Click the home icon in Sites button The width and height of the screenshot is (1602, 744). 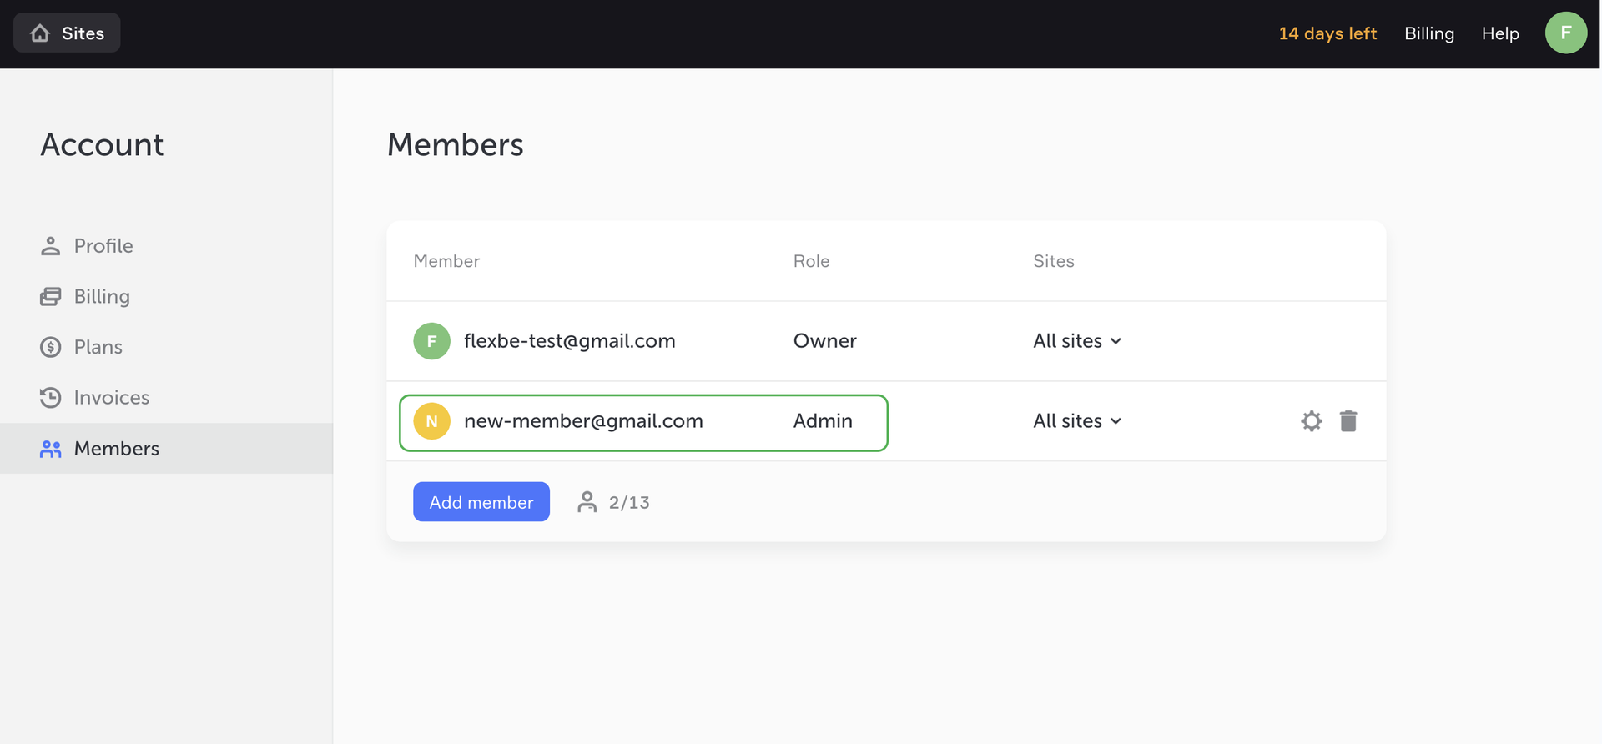tap(40, 33)
